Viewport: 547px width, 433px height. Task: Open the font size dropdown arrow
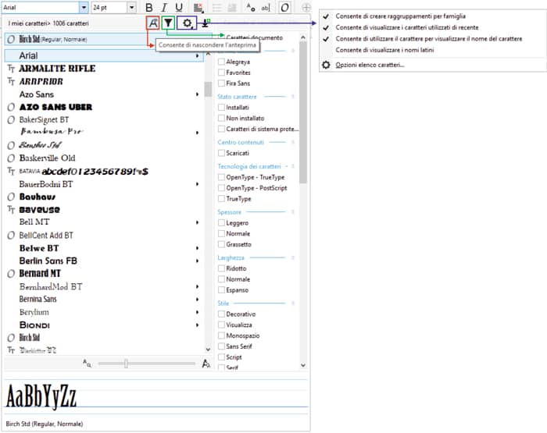[131, 7]
